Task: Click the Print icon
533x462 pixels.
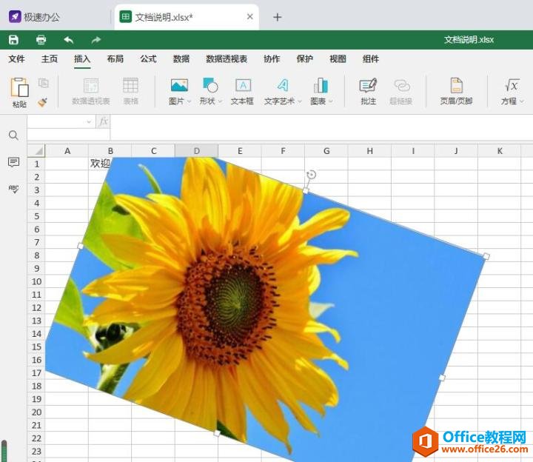Action: 41,40
